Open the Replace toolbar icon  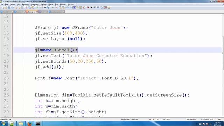[x=48, y=8]
